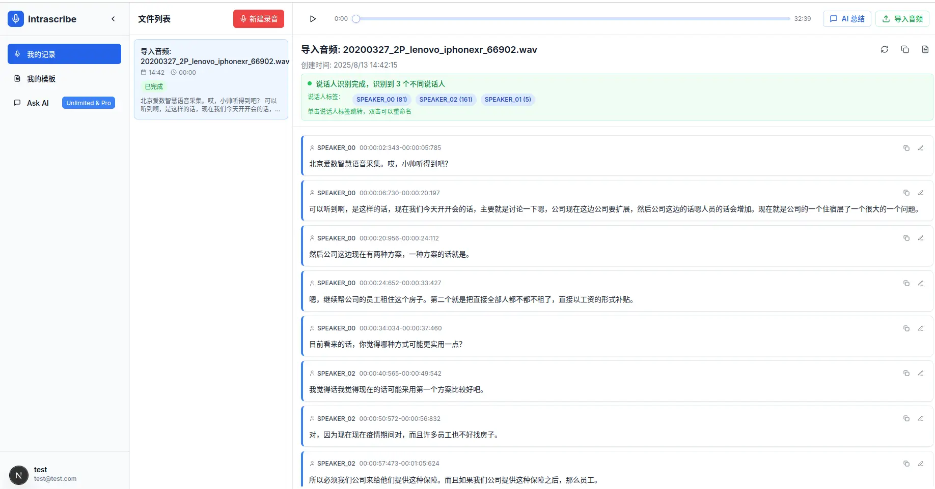The width and height of the screenshot is (935, 489).
Task: Edit the segment 北京爱数智慧语音采集
Action: click(x=921, y=148)
